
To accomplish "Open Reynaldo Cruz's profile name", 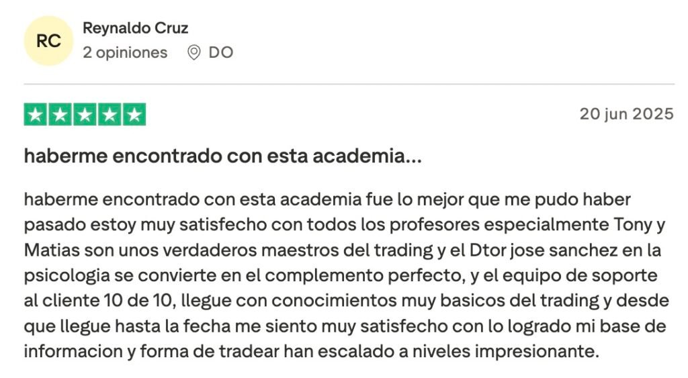I will coord(135,28).
